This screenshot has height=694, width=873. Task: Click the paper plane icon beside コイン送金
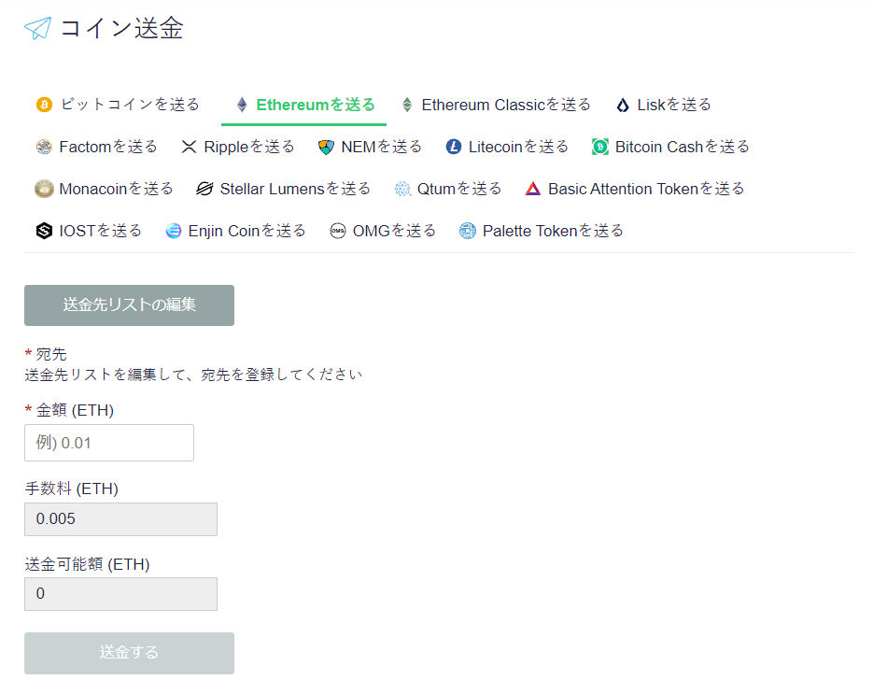pyautogui.click(x=38, y=28)
